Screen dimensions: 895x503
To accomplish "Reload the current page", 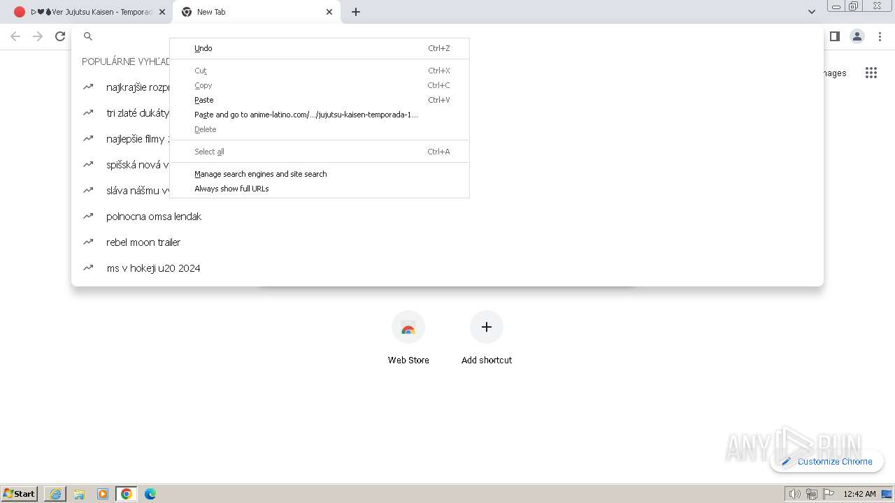I will tap(60, 36).
